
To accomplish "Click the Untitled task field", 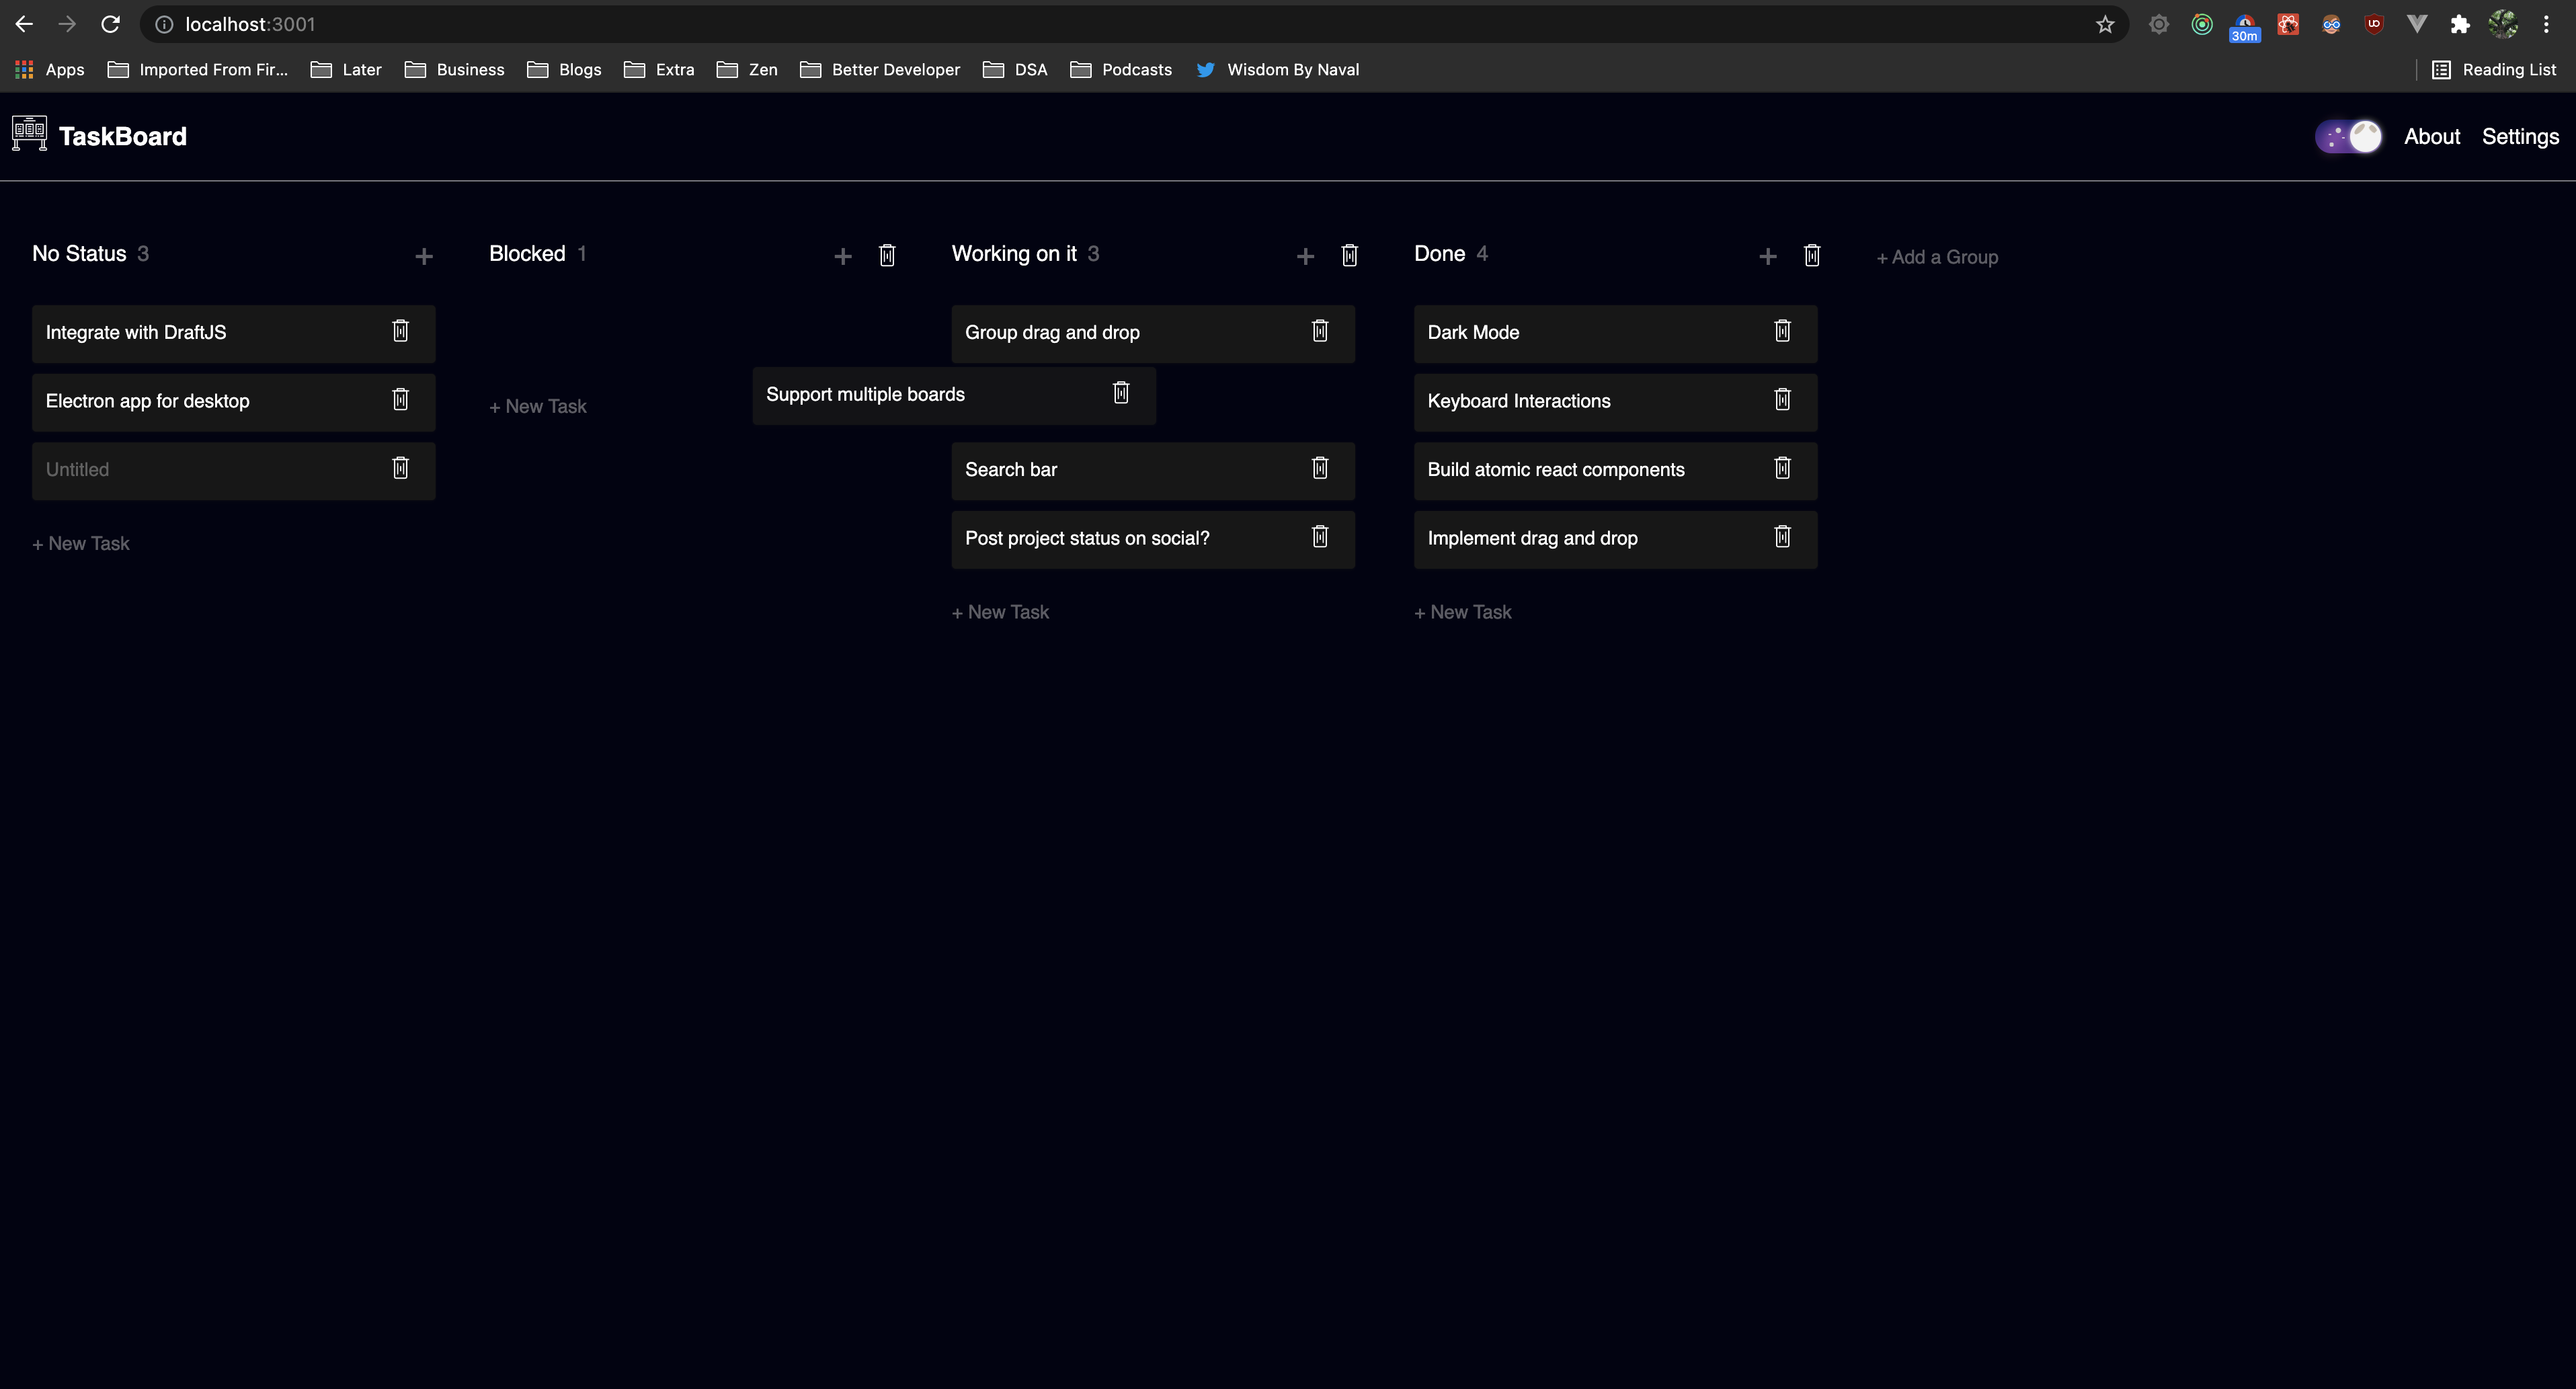I will click(x=200, y=469).
